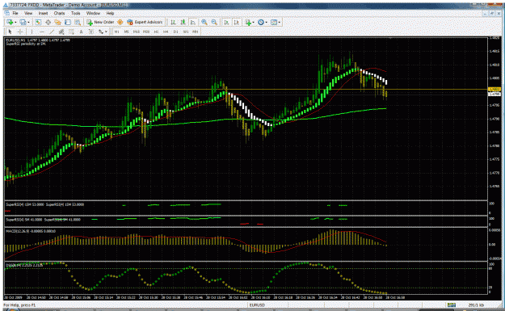Viewport: 505px width, 311px height.
Task: Click the SuperRSI 15M indicator label
Action: point(44,204)
